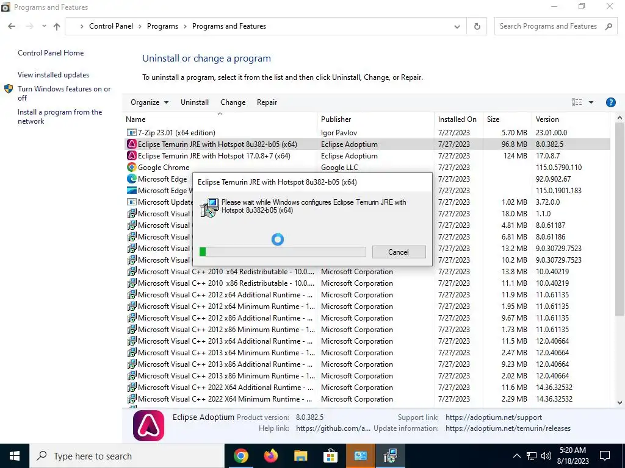Click icon of Visual C++ 2022 X64 Minimum Runtime
625x468 pixels.
[x=132, y=399]
